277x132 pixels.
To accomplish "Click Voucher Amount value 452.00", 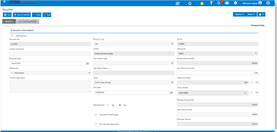I will 218,124.
